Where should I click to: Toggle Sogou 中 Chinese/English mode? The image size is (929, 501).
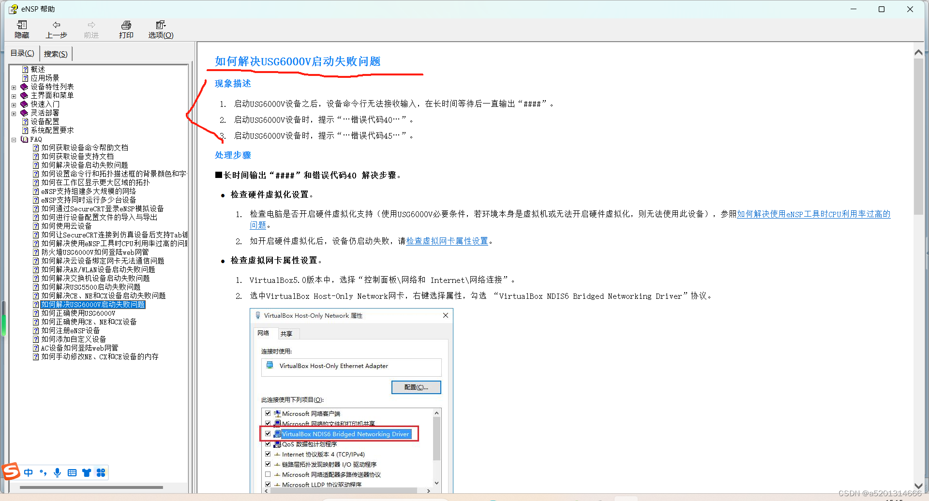(29, 472)
